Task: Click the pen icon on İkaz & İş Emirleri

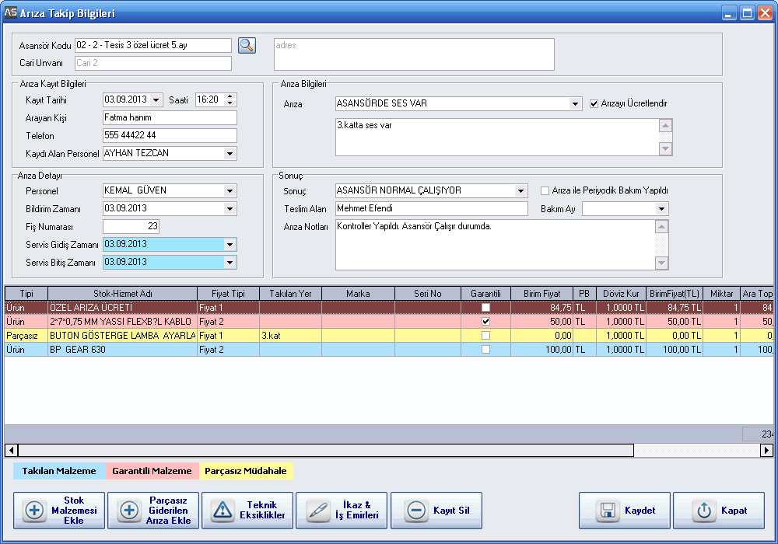Action: pyautogui.click(x=318, y=511)
